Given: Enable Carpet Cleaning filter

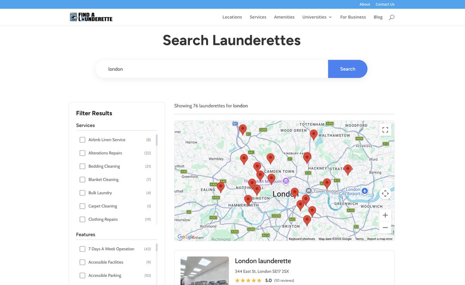Looking at the screenshot, I should tap(82, 206).
